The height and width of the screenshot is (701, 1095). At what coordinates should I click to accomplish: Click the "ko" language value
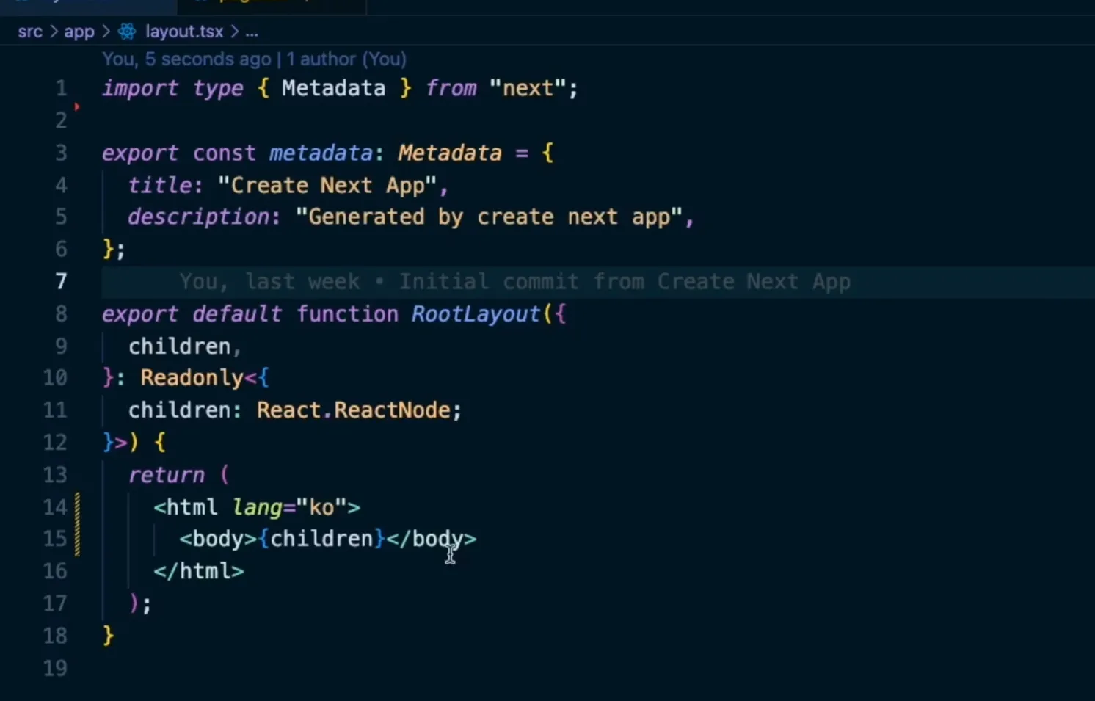(x=321, y=507)
